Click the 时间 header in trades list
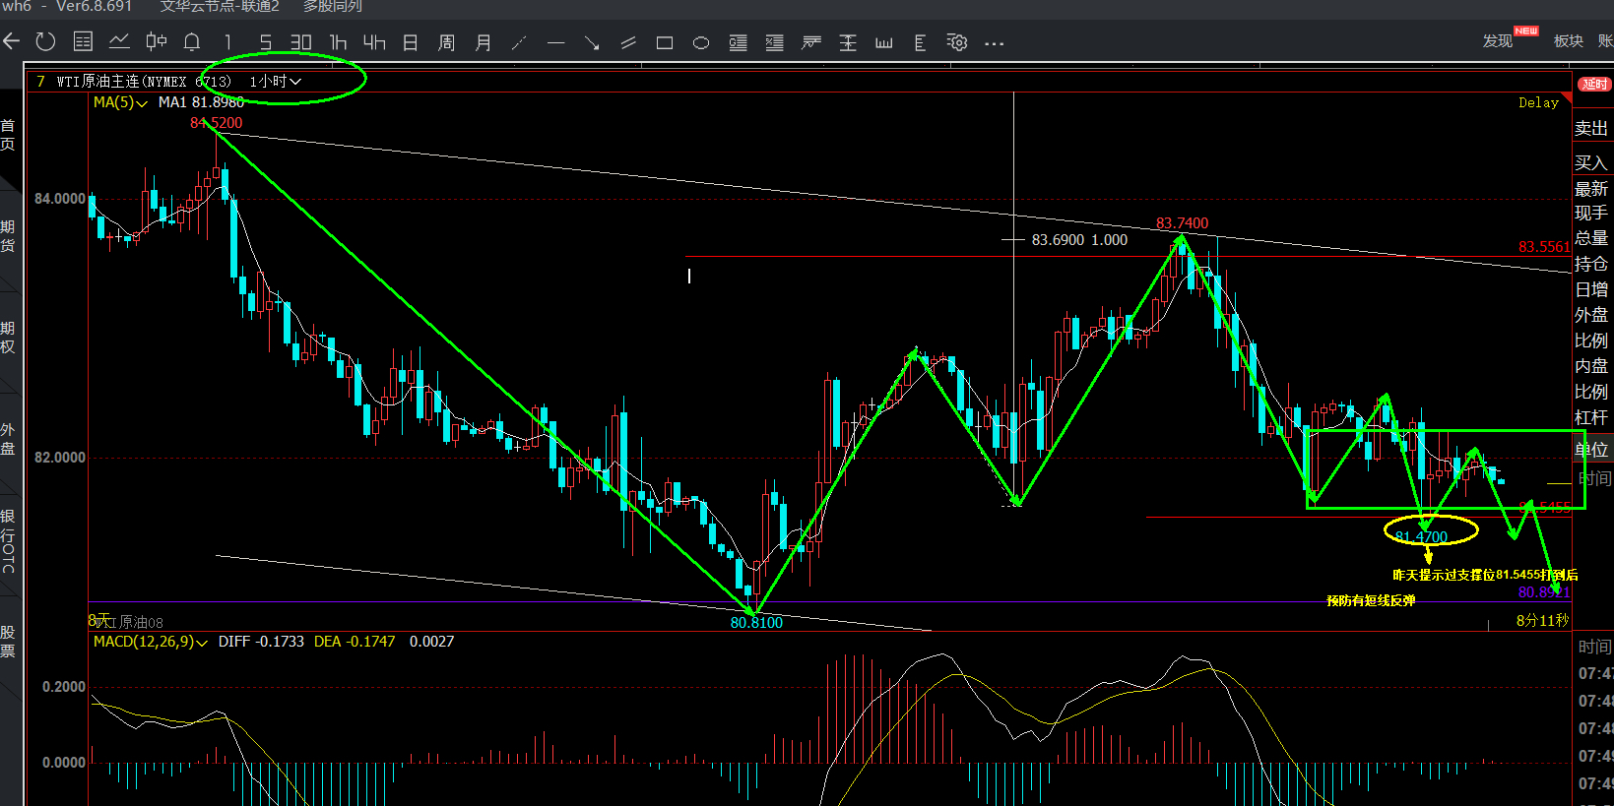Viewport: 1614px width, 806px height. pos(1595,647)
